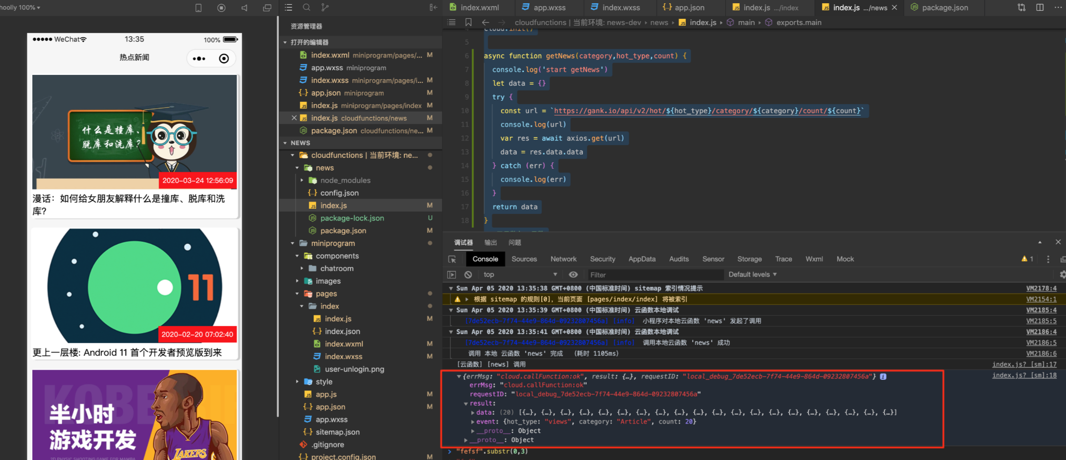
Task: Collapse the miniprogram folder
Action: pyautogui.click(x=293, y=243)
